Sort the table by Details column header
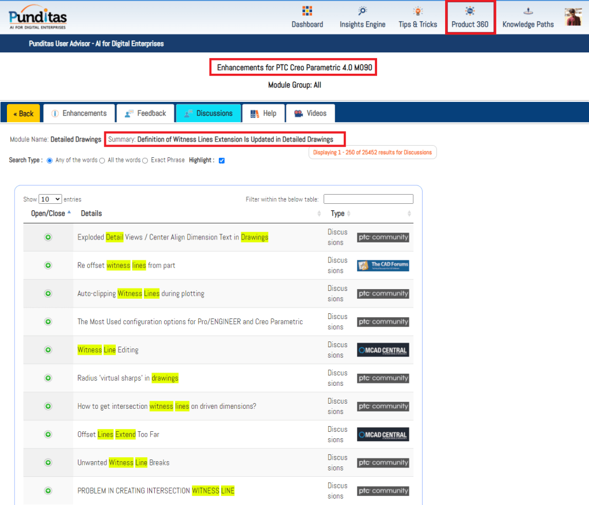Image resolution: width=589 pixels, height=505 pixels. 92,214
